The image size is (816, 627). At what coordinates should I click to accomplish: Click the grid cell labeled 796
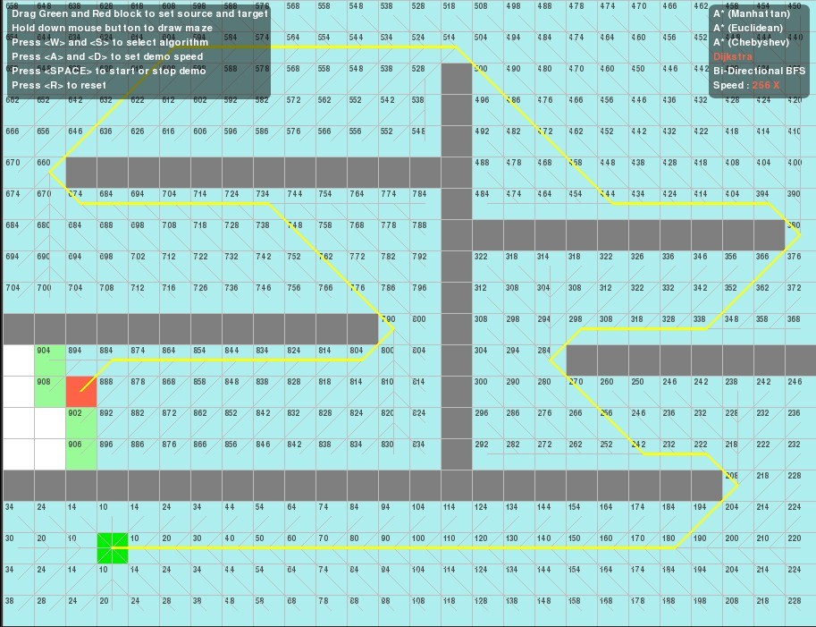pyautogui.click(x=425, y=298)
